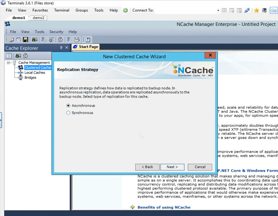
Task: Close the wizard with red X button
Action: (210, 55)
